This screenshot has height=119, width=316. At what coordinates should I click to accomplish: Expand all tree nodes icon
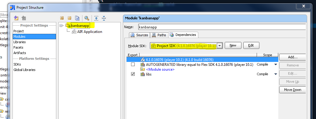point(96,18)
